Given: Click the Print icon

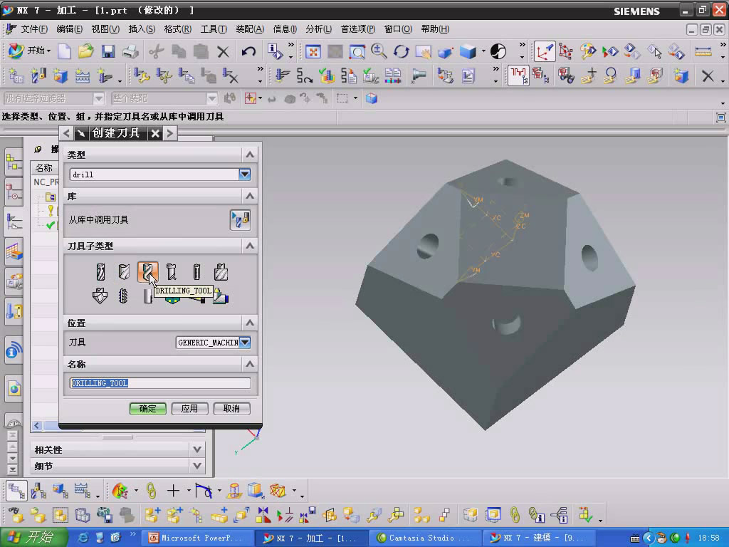Looking at the screenshot, I should tap(130, 51).
